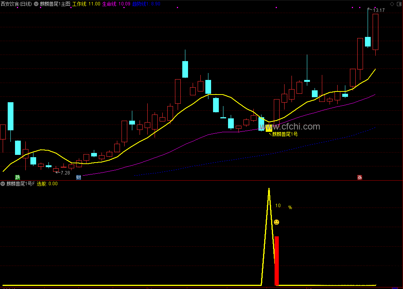Click the red signal bar in sub-chart
Screen dimensions: 403x289
(276, 261)
